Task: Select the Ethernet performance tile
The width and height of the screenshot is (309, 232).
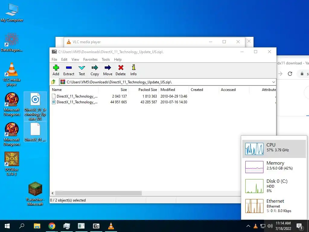Action: pyautogui.click(x=274, y=206)
